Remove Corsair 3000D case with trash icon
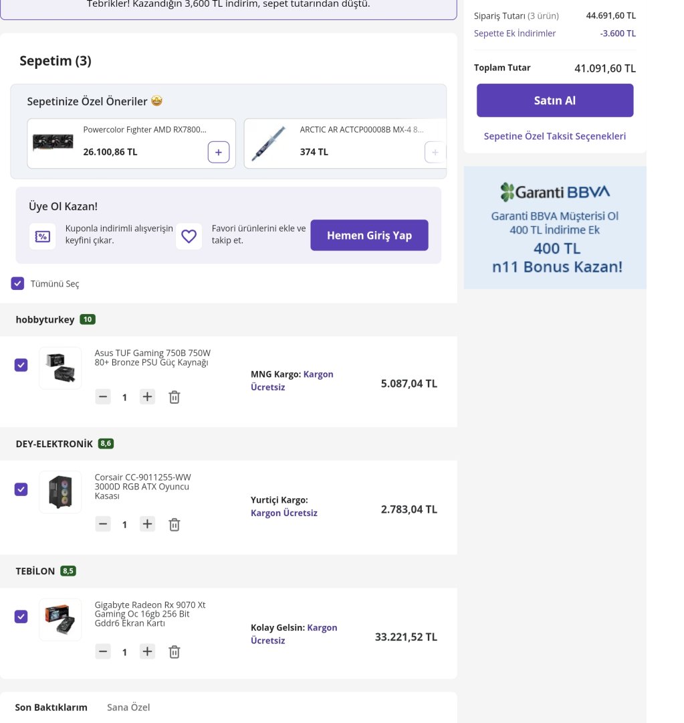 pyautogui.click(x=174, y=525)
